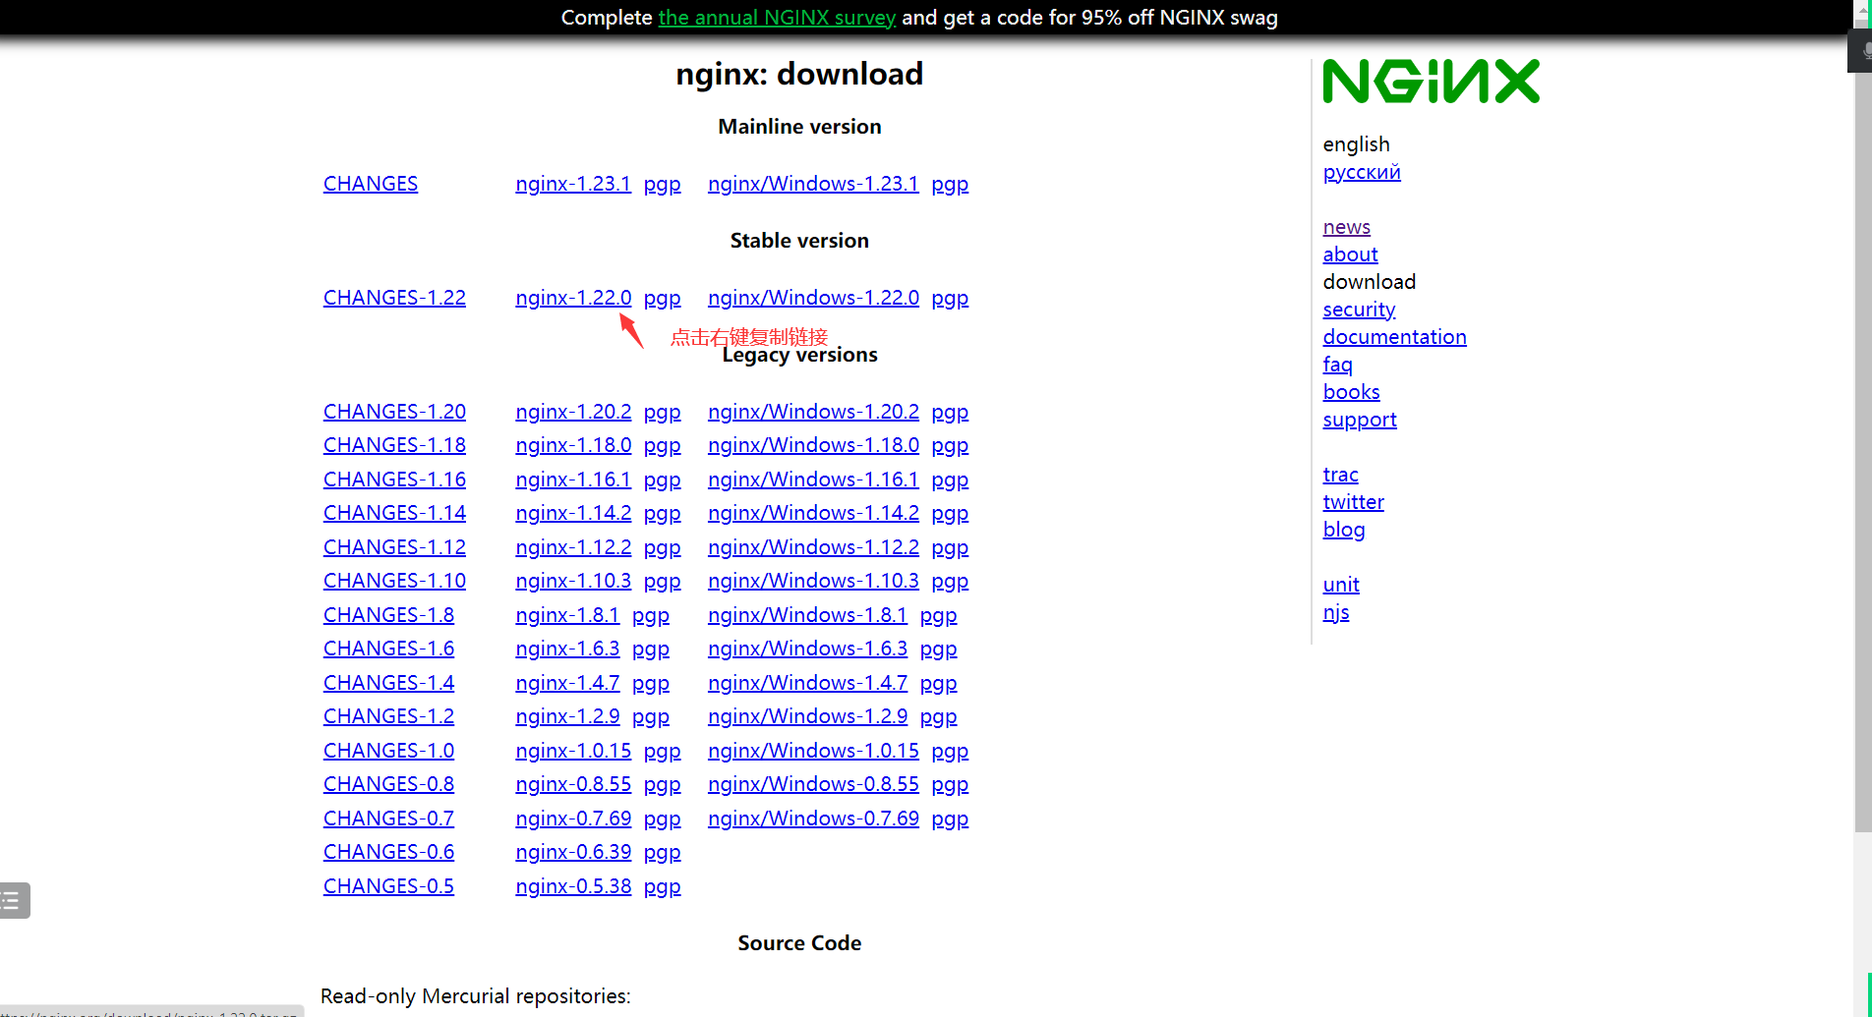
Task: Open the trac link
Action: tap(1340, 475)
